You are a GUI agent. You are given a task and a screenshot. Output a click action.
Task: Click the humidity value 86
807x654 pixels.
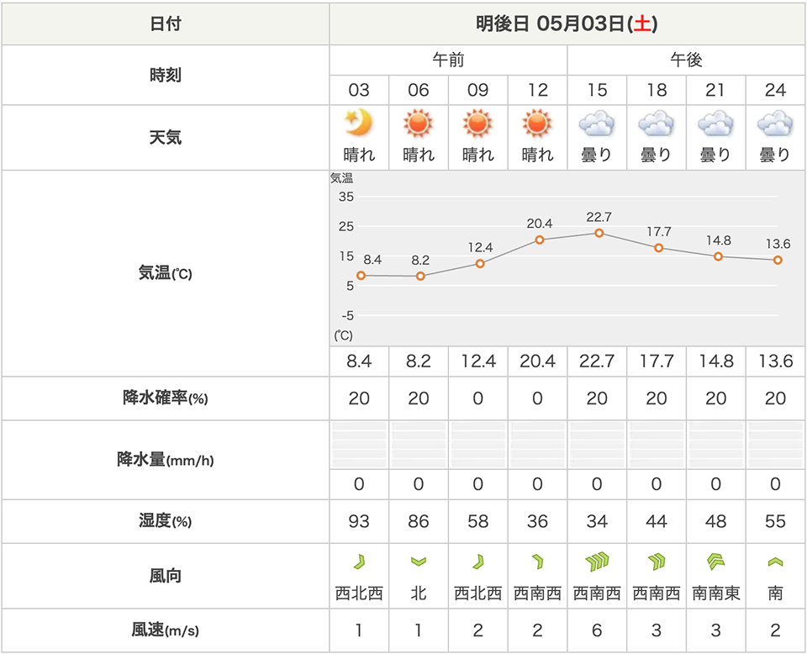[x=419, y=521]
